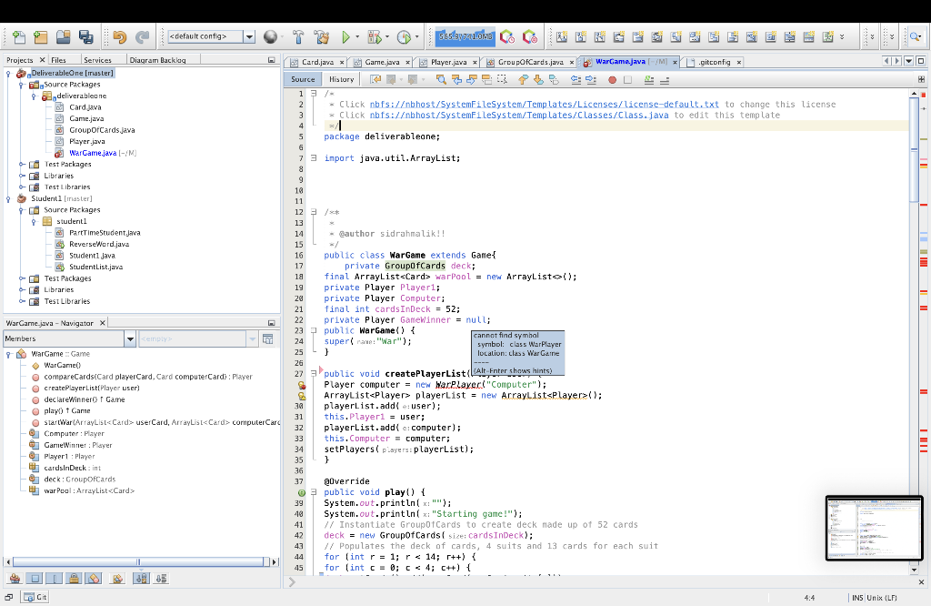931x606 pixels.
Task: Toggle Show Inherited Members in Navigator
Action: (15, 578)
